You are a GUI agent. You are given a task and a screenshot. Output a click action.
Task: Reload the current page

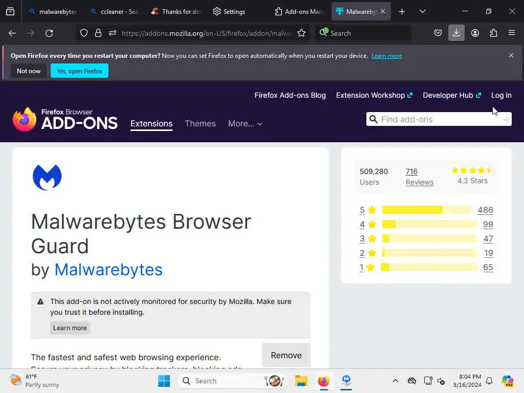(x=49, y=33)
